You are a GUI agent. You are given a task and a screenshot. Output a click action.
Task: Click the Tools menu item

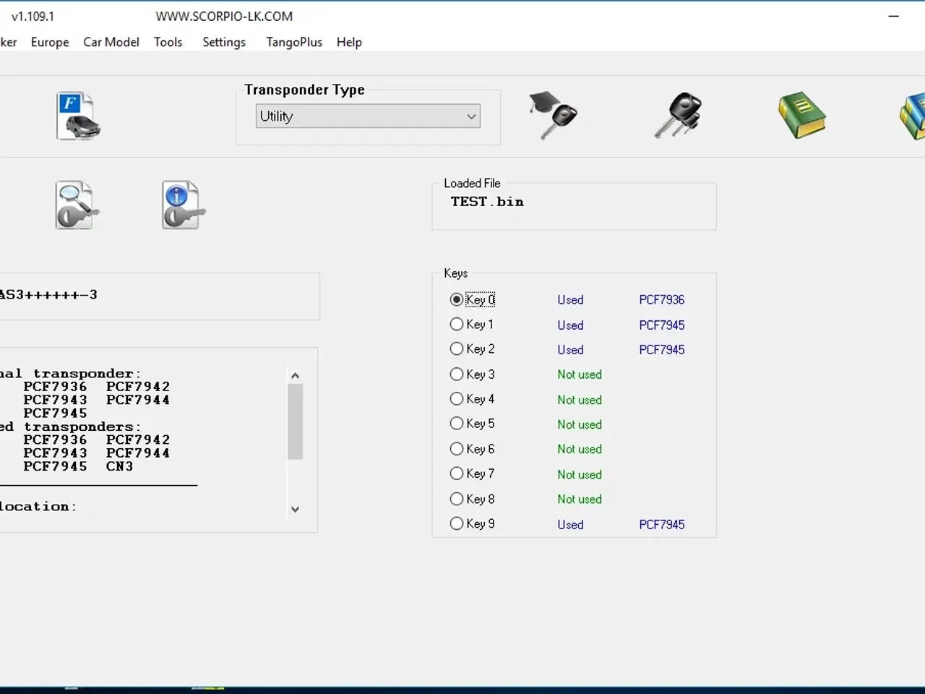click(x=168, y=42)
